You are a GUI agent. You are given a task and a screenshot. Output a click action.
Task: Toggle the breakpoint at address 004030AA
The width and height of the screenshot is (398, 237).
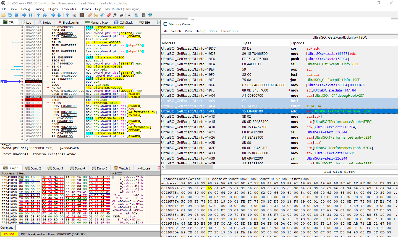[x=22, y=106]
